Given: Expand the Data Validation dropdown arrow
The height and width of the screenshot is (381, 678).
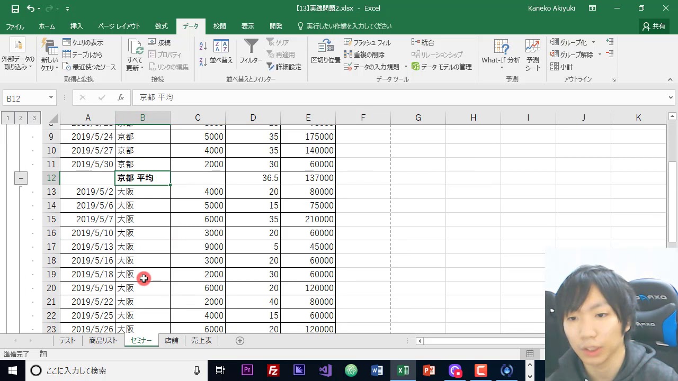Looking at the screenshot, I should pos(406,67).
